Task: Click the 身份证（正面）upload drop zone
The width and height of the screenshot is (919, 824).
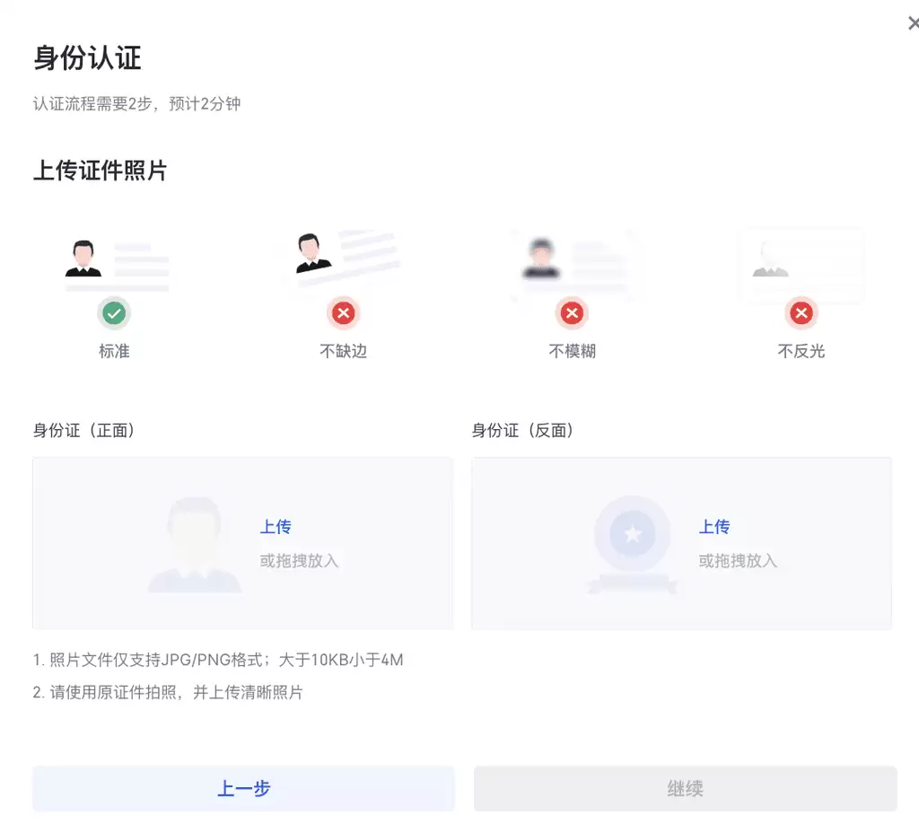Action: [242, 543]
